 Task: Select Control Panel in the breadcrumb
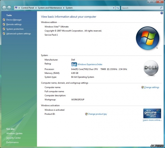28,8
